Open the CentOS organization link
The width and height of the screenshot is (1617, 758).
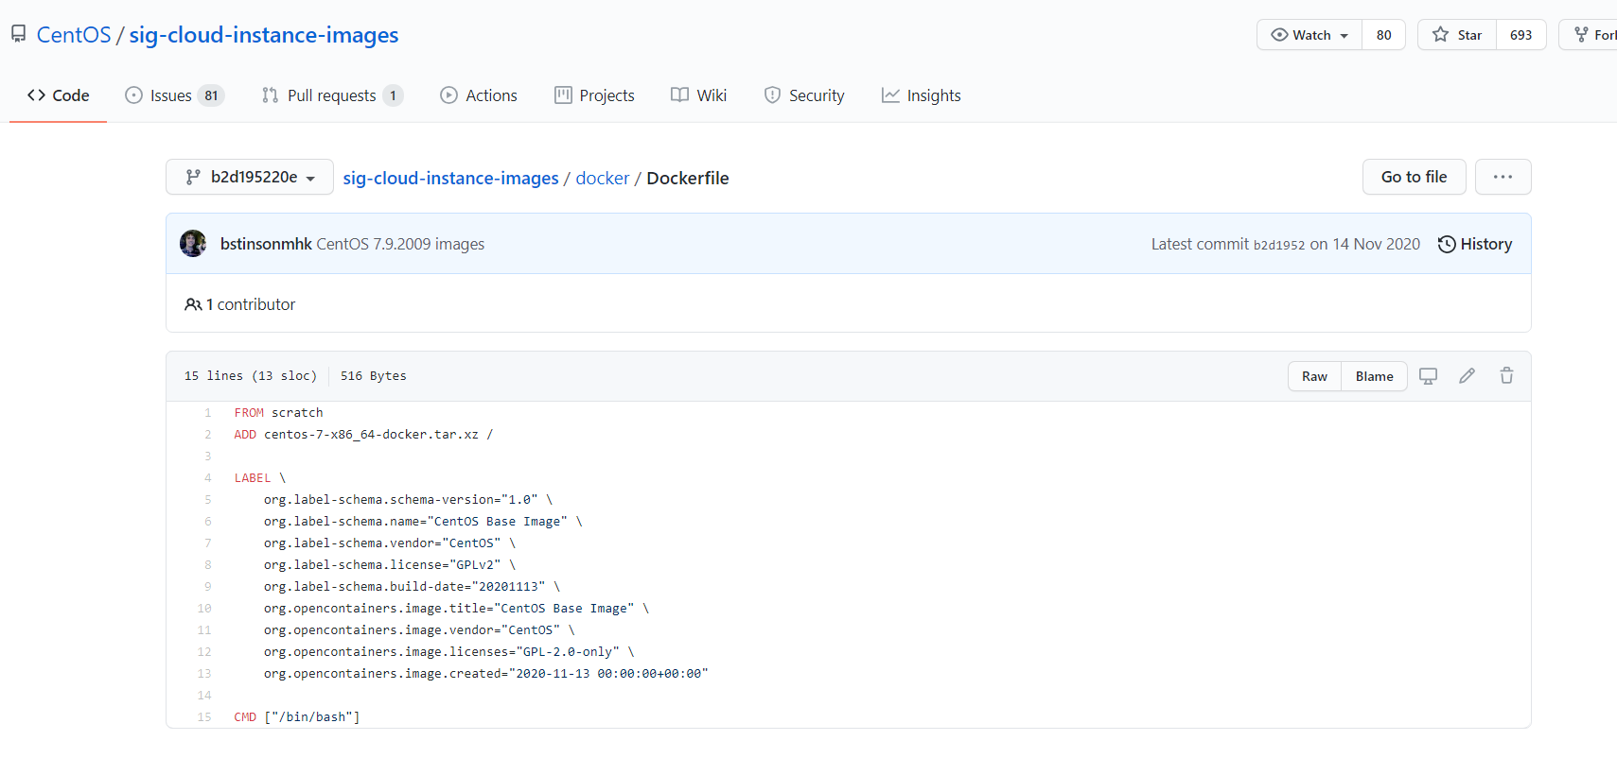point(74,35)
